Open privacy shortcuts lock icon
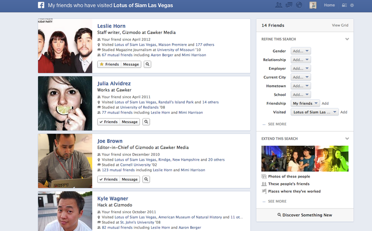Image resolution: width=372 pixels, height=231 pixels. (344, 5)
